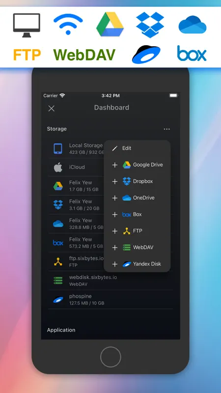Add a OneDrive account from the menu

[x=137, y=198]
